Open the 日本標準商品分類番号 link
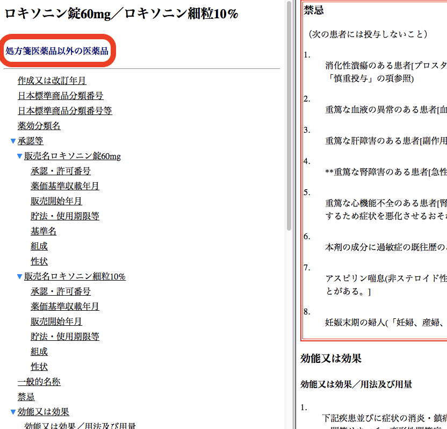This screenshot has width=447, height=429. point(60,96)
